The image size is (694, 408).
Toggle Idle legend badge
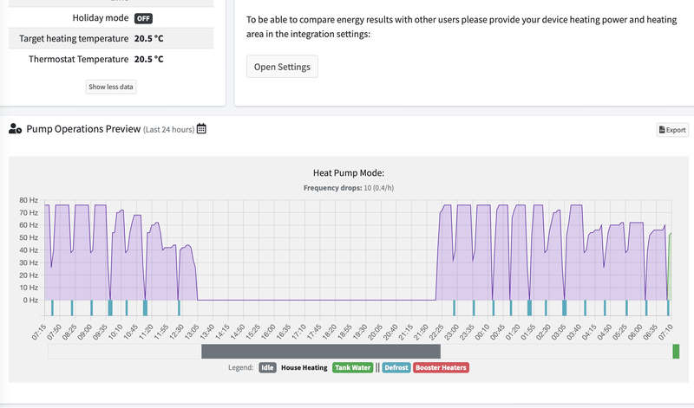(x=267, y=367)
